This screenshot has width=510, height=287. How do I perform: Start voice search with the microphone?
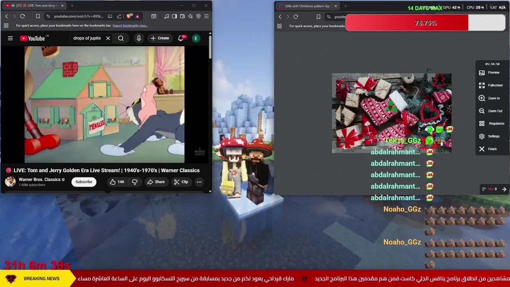click(x=139, y=38)
